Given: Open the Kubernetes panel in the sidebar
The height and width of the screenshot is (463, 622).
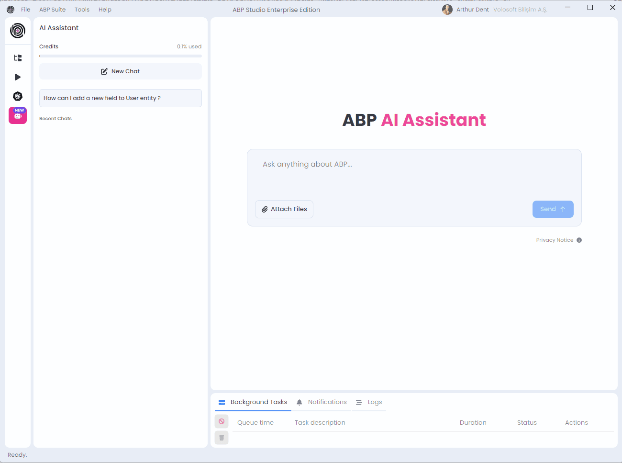Looking at the screenshot, I should point(17,96).
